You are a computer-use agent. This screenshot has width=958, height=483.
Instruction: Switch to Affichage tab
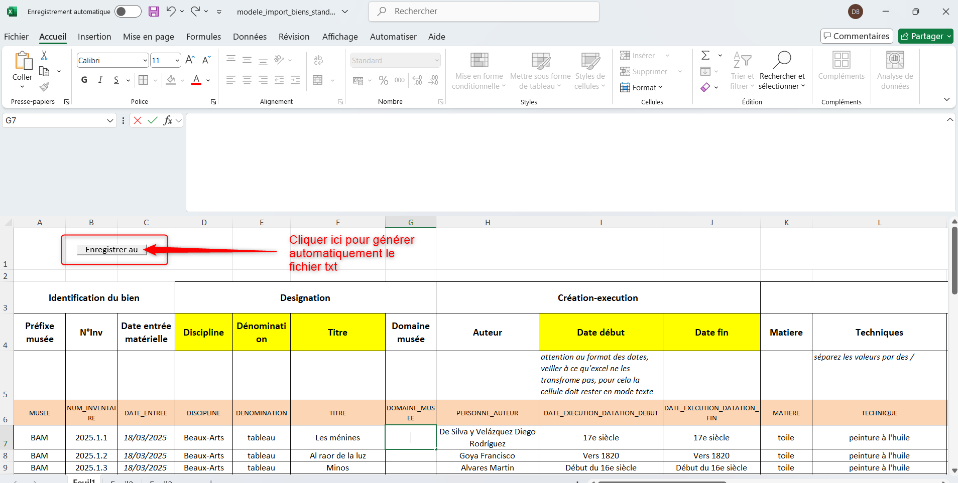point(340,37)
